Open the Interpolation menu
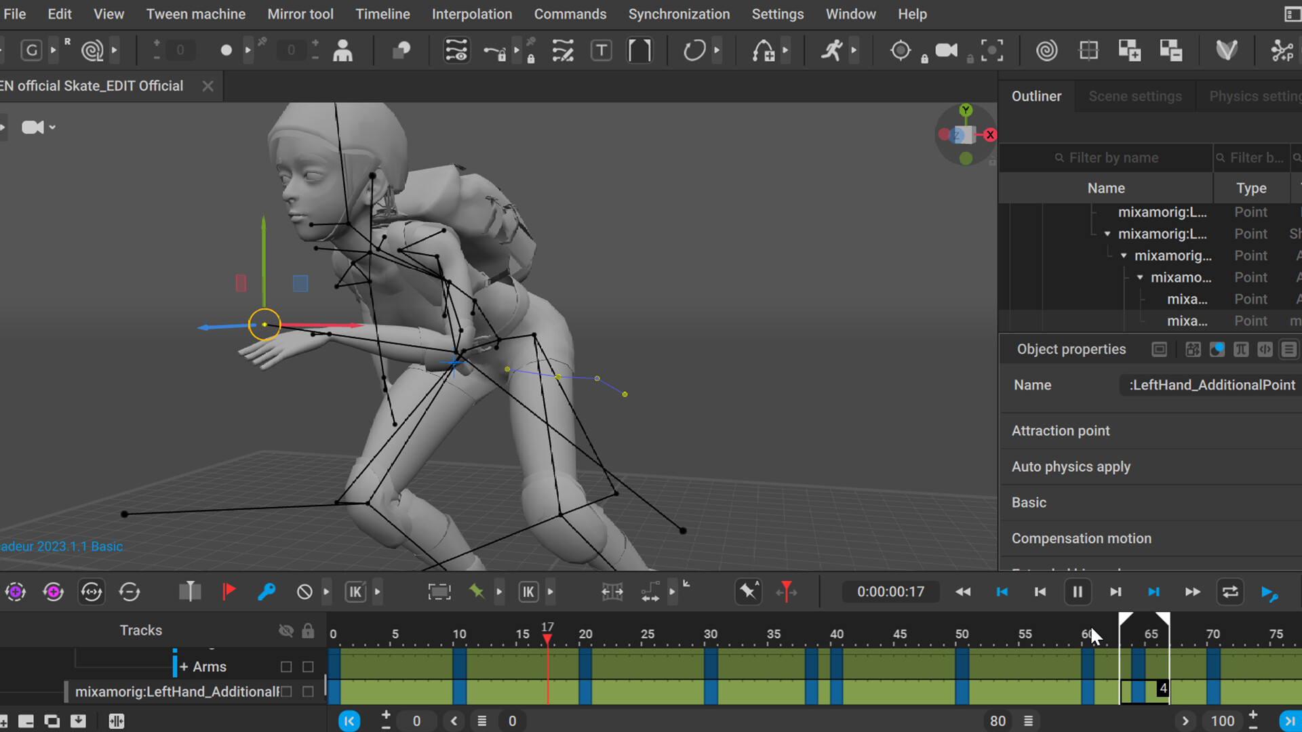 (471, 14)
